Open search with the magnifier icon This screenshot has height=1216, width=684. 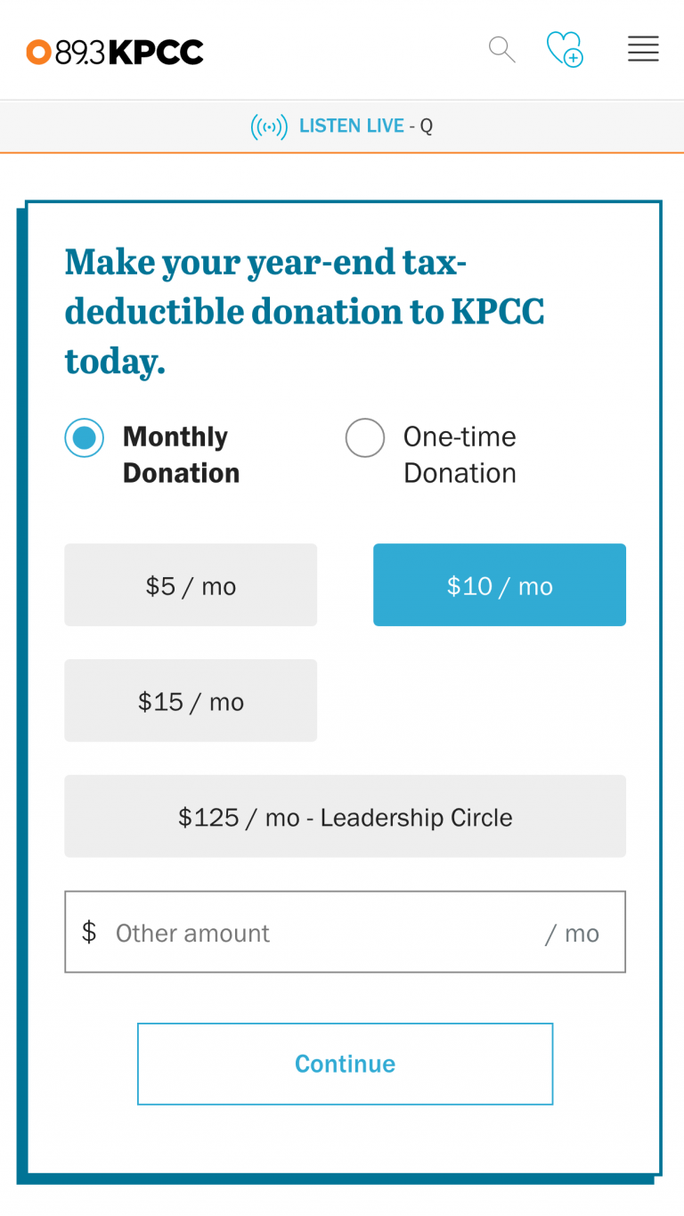click(502, 50)
